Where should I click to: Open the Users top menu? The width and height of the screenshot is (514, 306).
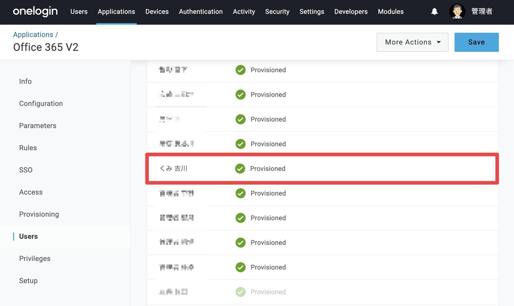point(79,12)
